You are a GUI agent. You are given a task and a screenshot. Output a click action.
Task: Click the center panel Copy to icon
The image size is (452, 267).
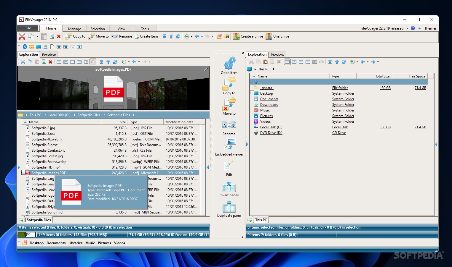coord(229,84)
